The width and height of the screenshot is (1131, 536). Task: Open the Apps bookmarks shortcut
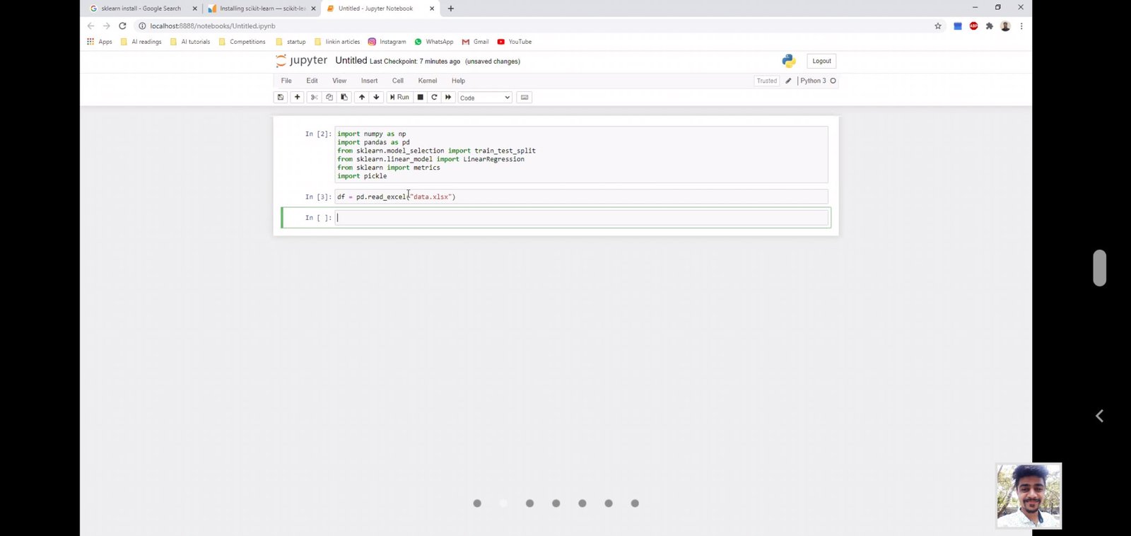pos(100,42)
